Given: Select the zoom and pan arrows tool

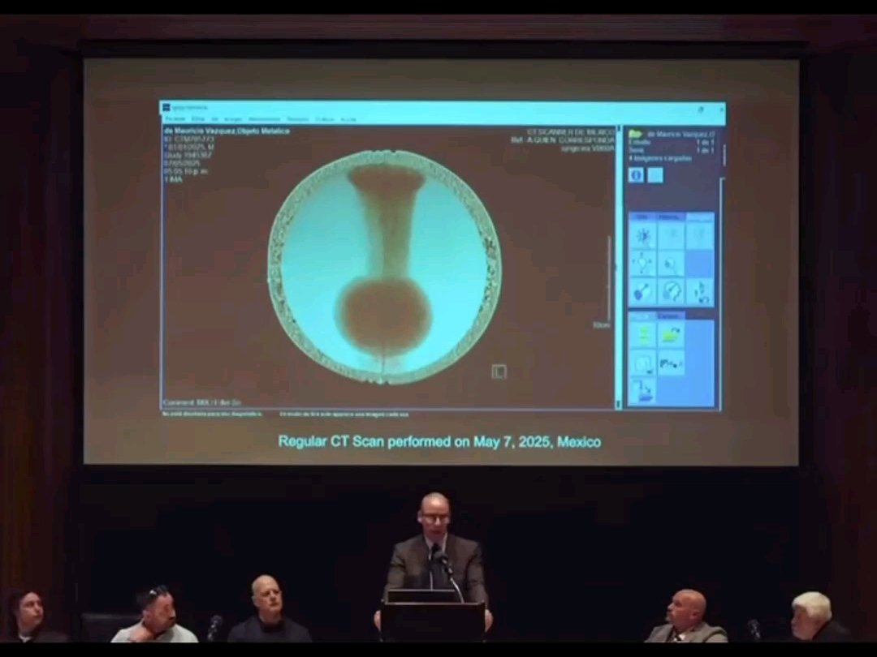Looking at the screenshot, I should pyautogui.click(x=643, y=263).
